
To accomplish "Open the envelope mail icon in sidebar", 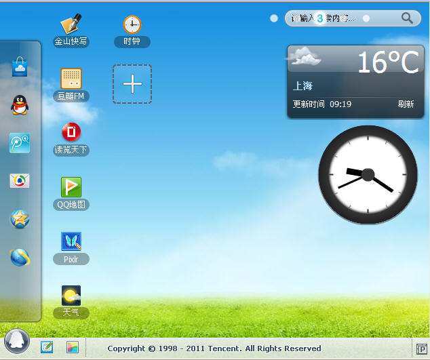I will coord(20,181).
